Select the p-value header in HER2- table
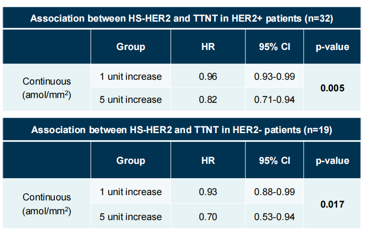 click(x=332, y=160)
